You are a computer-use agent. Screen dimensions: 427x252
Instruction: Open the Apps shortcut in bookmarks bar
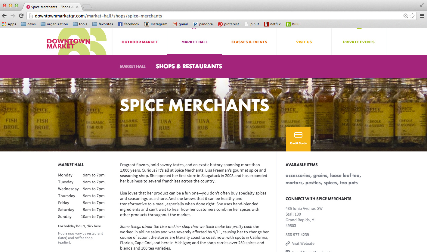(9, 24)
